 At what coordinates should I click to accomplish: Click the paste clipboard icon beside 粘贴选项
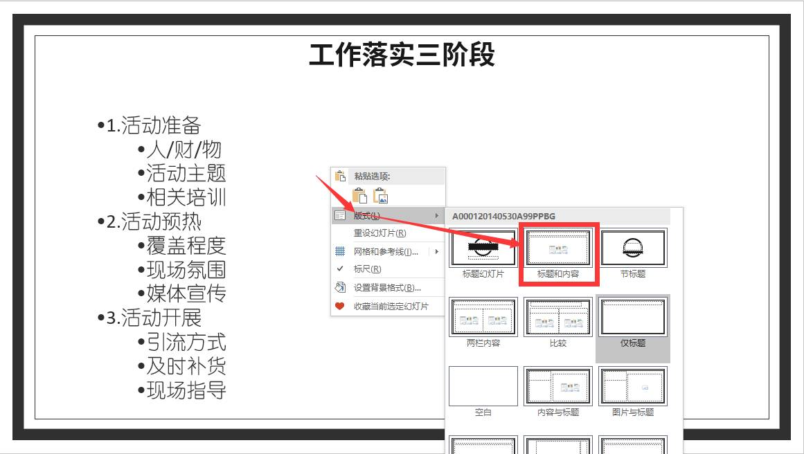(340, 176)
